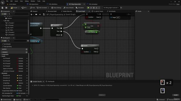Click the graph icon beside breadcrumb

(x=44, y=15)
